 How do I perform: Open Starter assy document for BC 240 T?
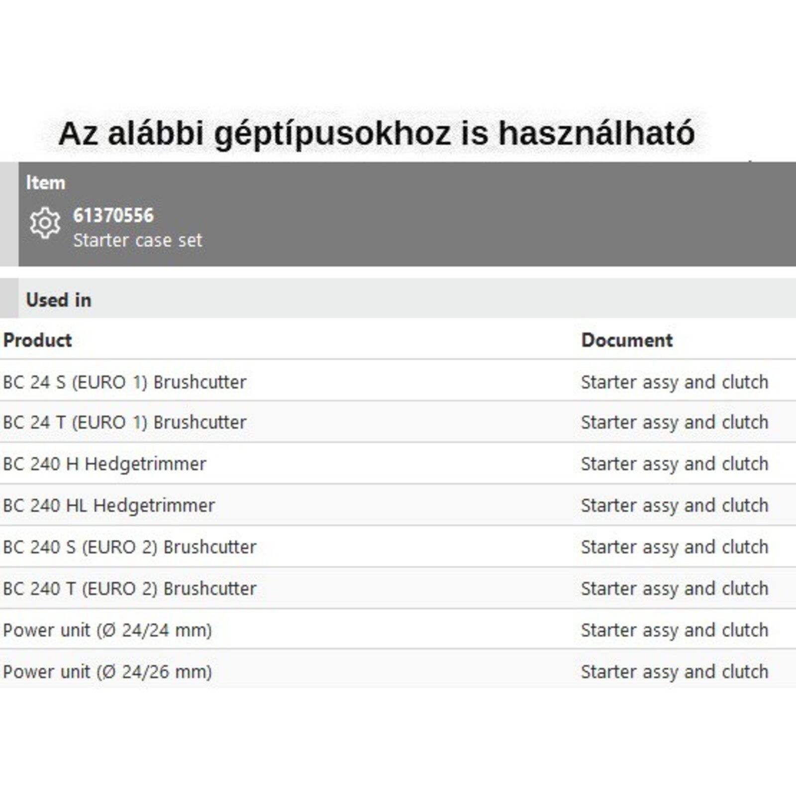coord(675,589)
